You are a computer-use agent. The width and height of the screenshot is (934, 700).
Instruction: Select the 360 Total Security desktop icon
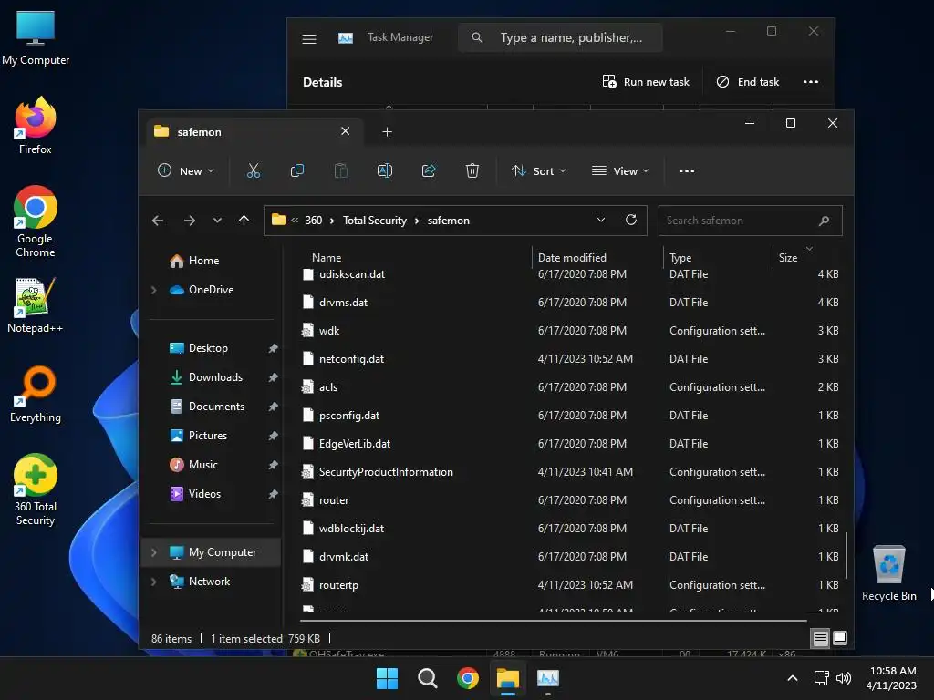point(36,489)
